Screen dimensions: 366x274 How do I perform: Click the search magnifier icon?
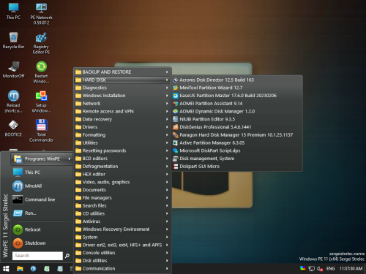[67, 256]
